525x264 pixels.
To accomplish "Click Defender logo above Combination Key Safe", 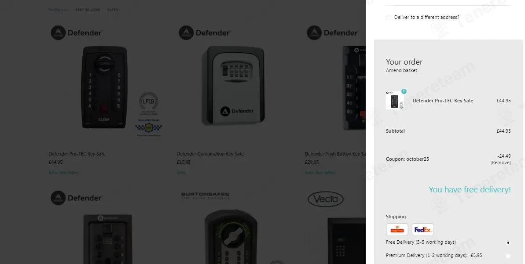I will point(205,33).
